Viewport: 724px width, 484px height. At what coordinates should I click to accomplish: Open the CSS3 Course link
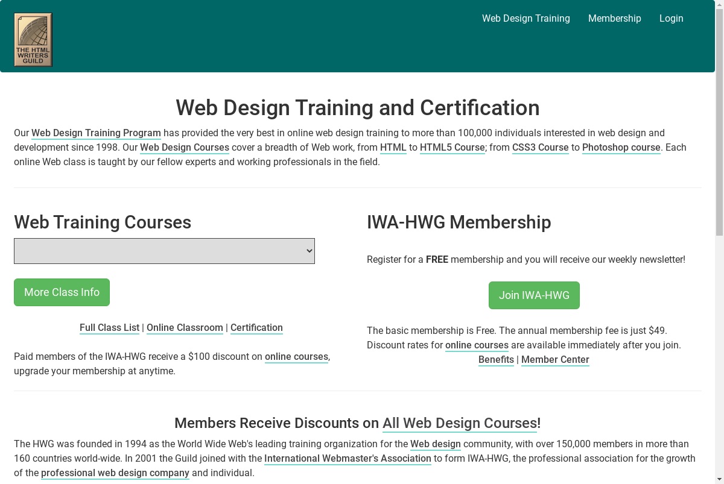541,147
